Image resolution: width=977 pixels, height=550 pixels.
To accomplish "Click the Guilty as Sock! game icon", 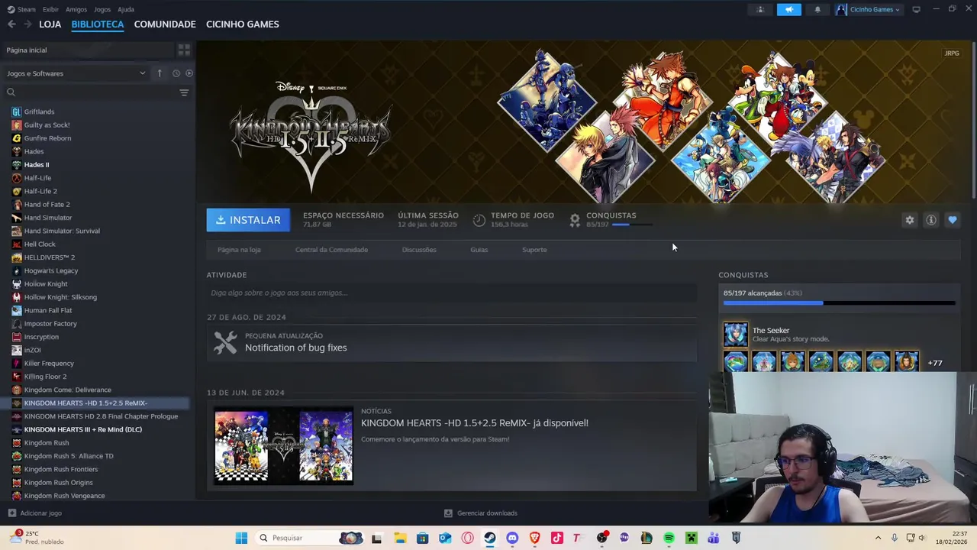I will pyautogui.click(x=17, y=125).
